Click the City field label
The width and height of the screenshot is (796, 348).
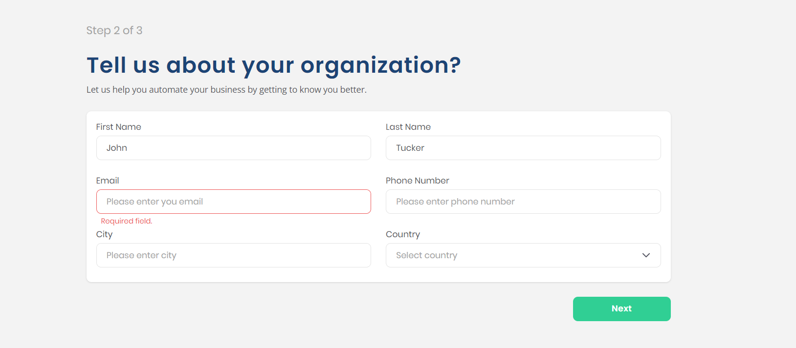104,234
